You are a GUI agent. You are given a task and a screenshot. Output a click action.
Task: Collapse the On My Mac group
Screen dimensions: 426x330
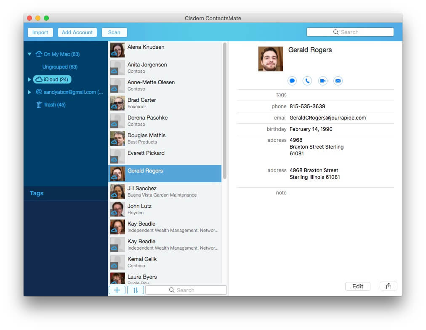tap(29, 54)
